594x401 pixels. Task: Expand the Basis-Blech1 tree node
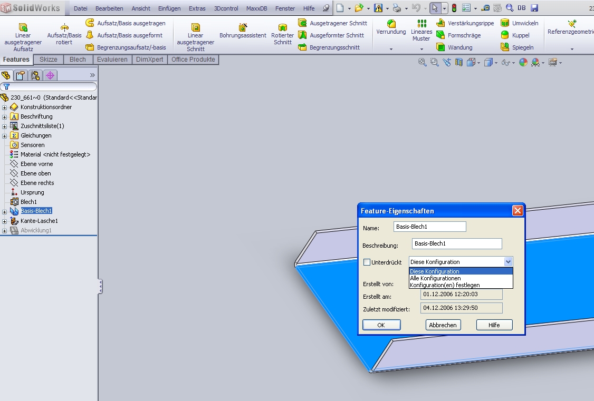[5, 211]
